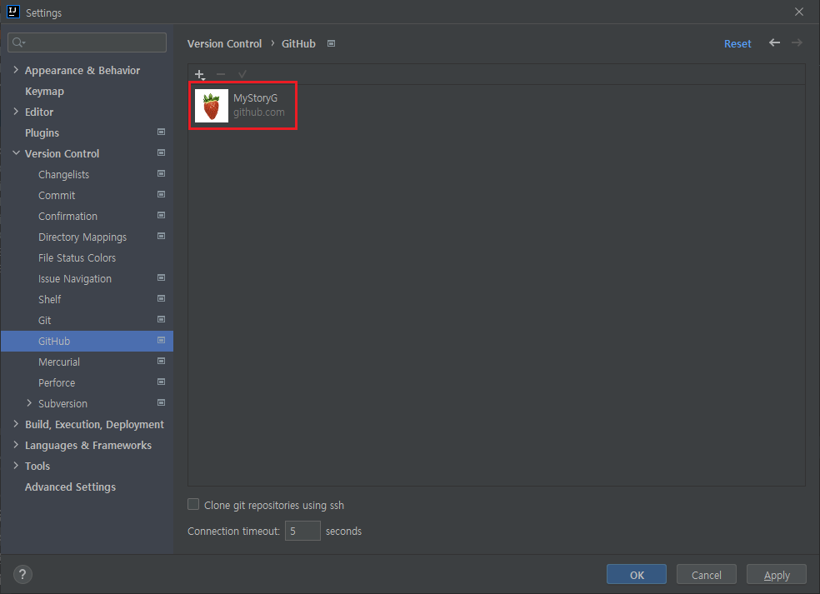Navigate forward with the right arrow
The height and width of the screenshot is (594, 820).
(x=797, y=42)
